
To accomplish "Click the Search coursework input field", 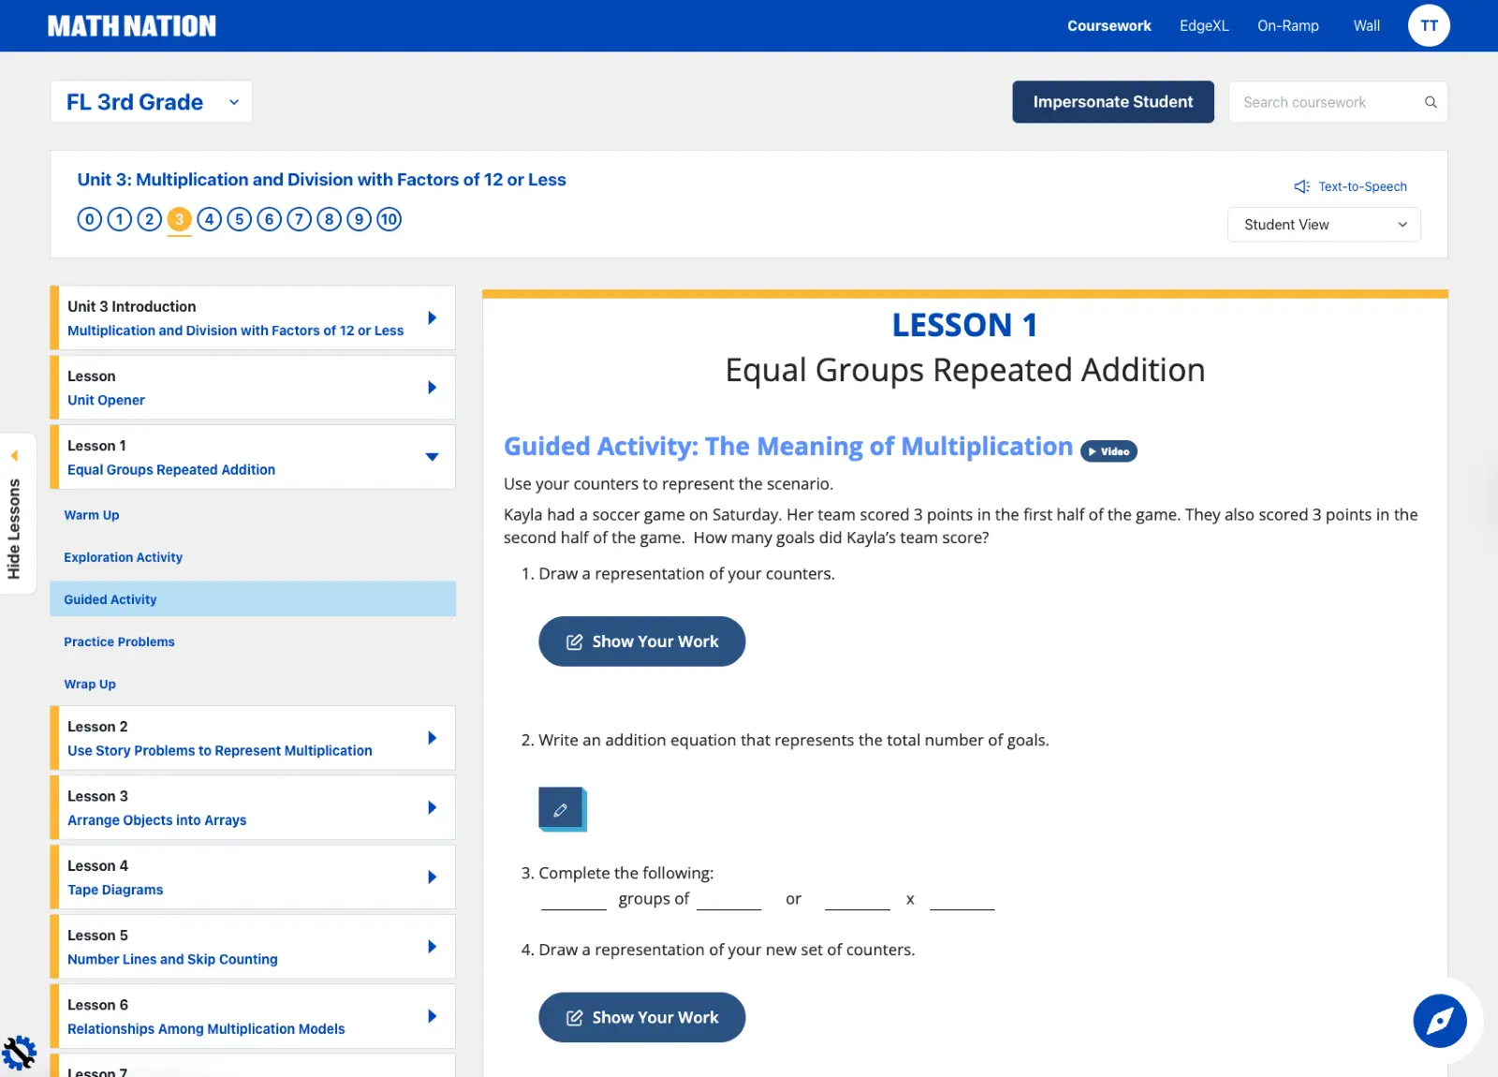I will pos(1325,102).
